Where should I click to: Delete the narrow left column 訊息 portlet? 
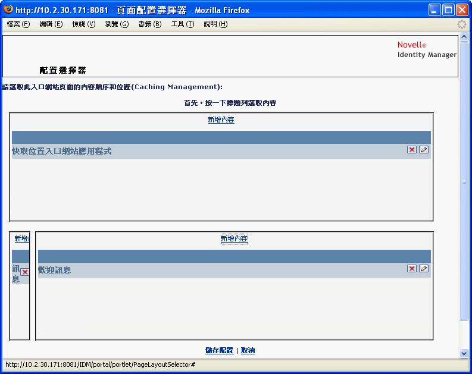point(24,272)
